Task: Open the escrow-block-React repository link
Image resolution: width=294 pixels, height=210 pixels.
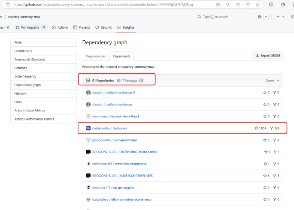Action: (125, 116)
